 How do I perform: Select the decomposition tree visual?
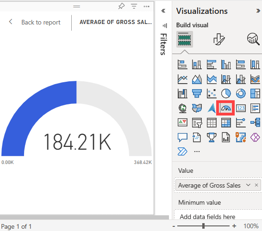[x=255, y=122]
